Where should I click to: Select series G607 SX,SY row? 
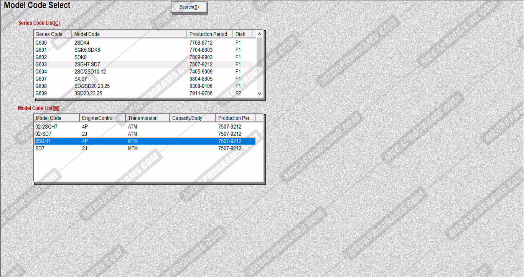115,79
